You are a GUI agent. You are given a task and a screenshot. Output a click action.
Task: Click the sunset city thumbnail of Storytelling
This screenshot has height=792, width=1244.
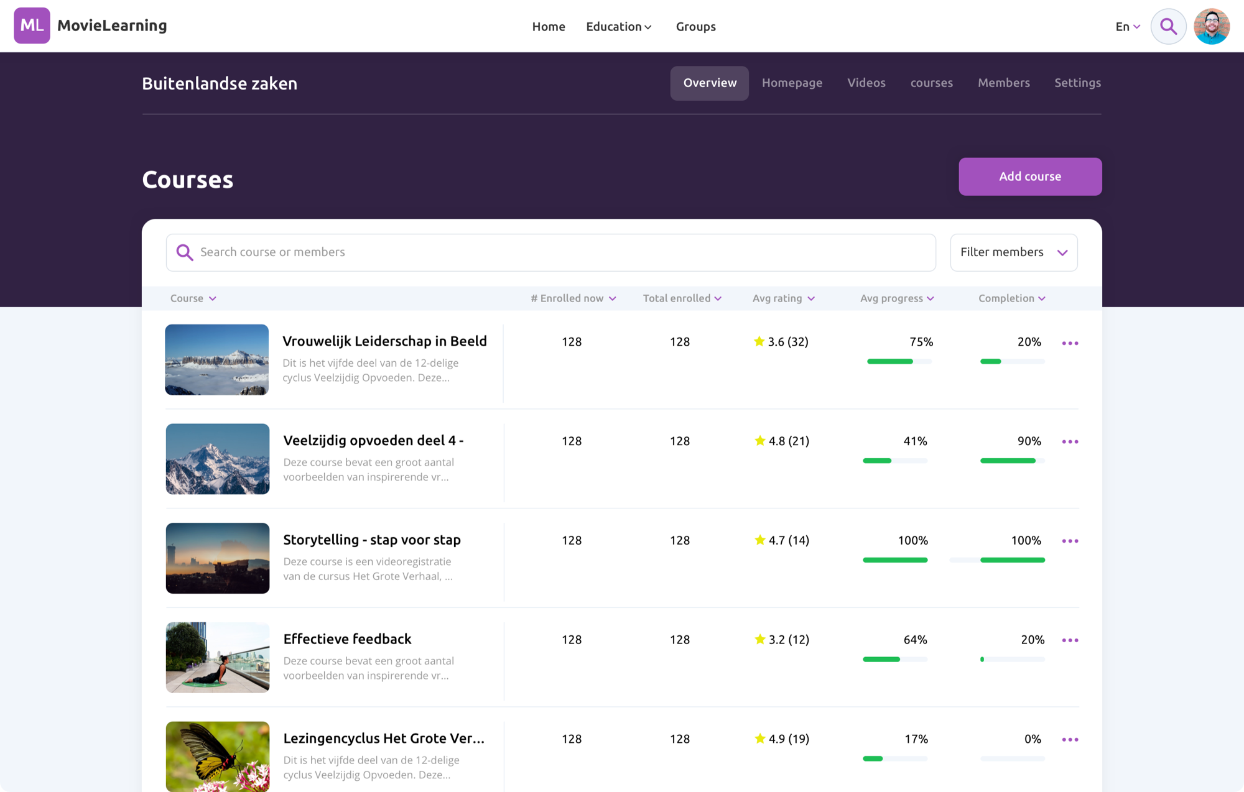[x=217, y=558]
